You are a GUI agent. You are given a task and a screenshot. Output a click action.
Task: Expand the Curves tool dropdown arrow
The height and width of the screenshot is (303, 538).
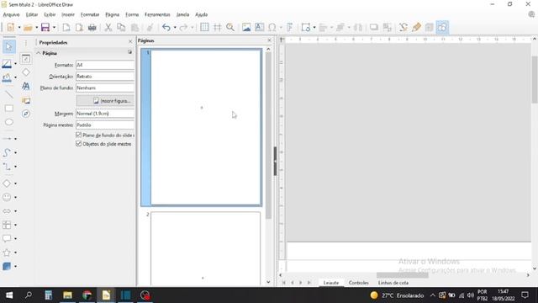click(x=15, y=152)
